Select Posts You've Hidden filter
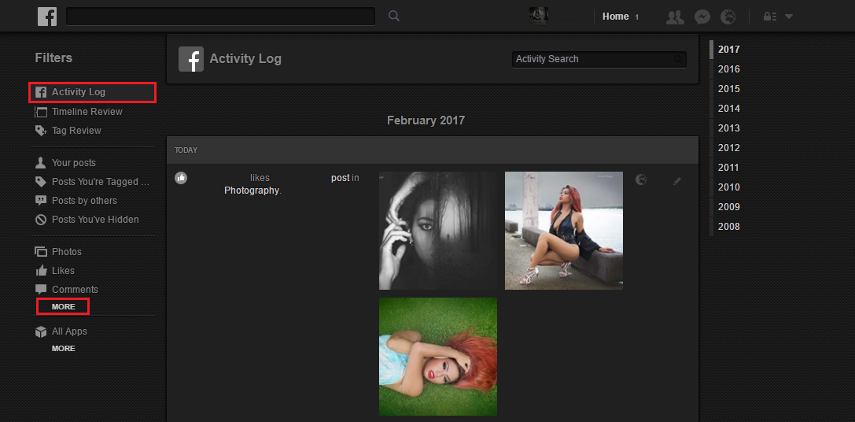 [87, 220]
